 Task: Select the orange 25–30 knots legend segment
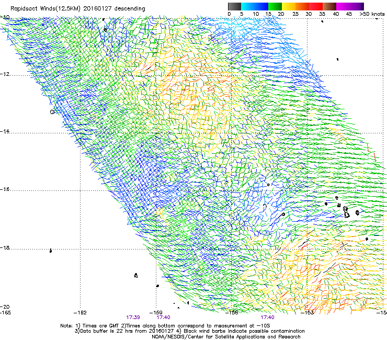click(x=302, y=6)
